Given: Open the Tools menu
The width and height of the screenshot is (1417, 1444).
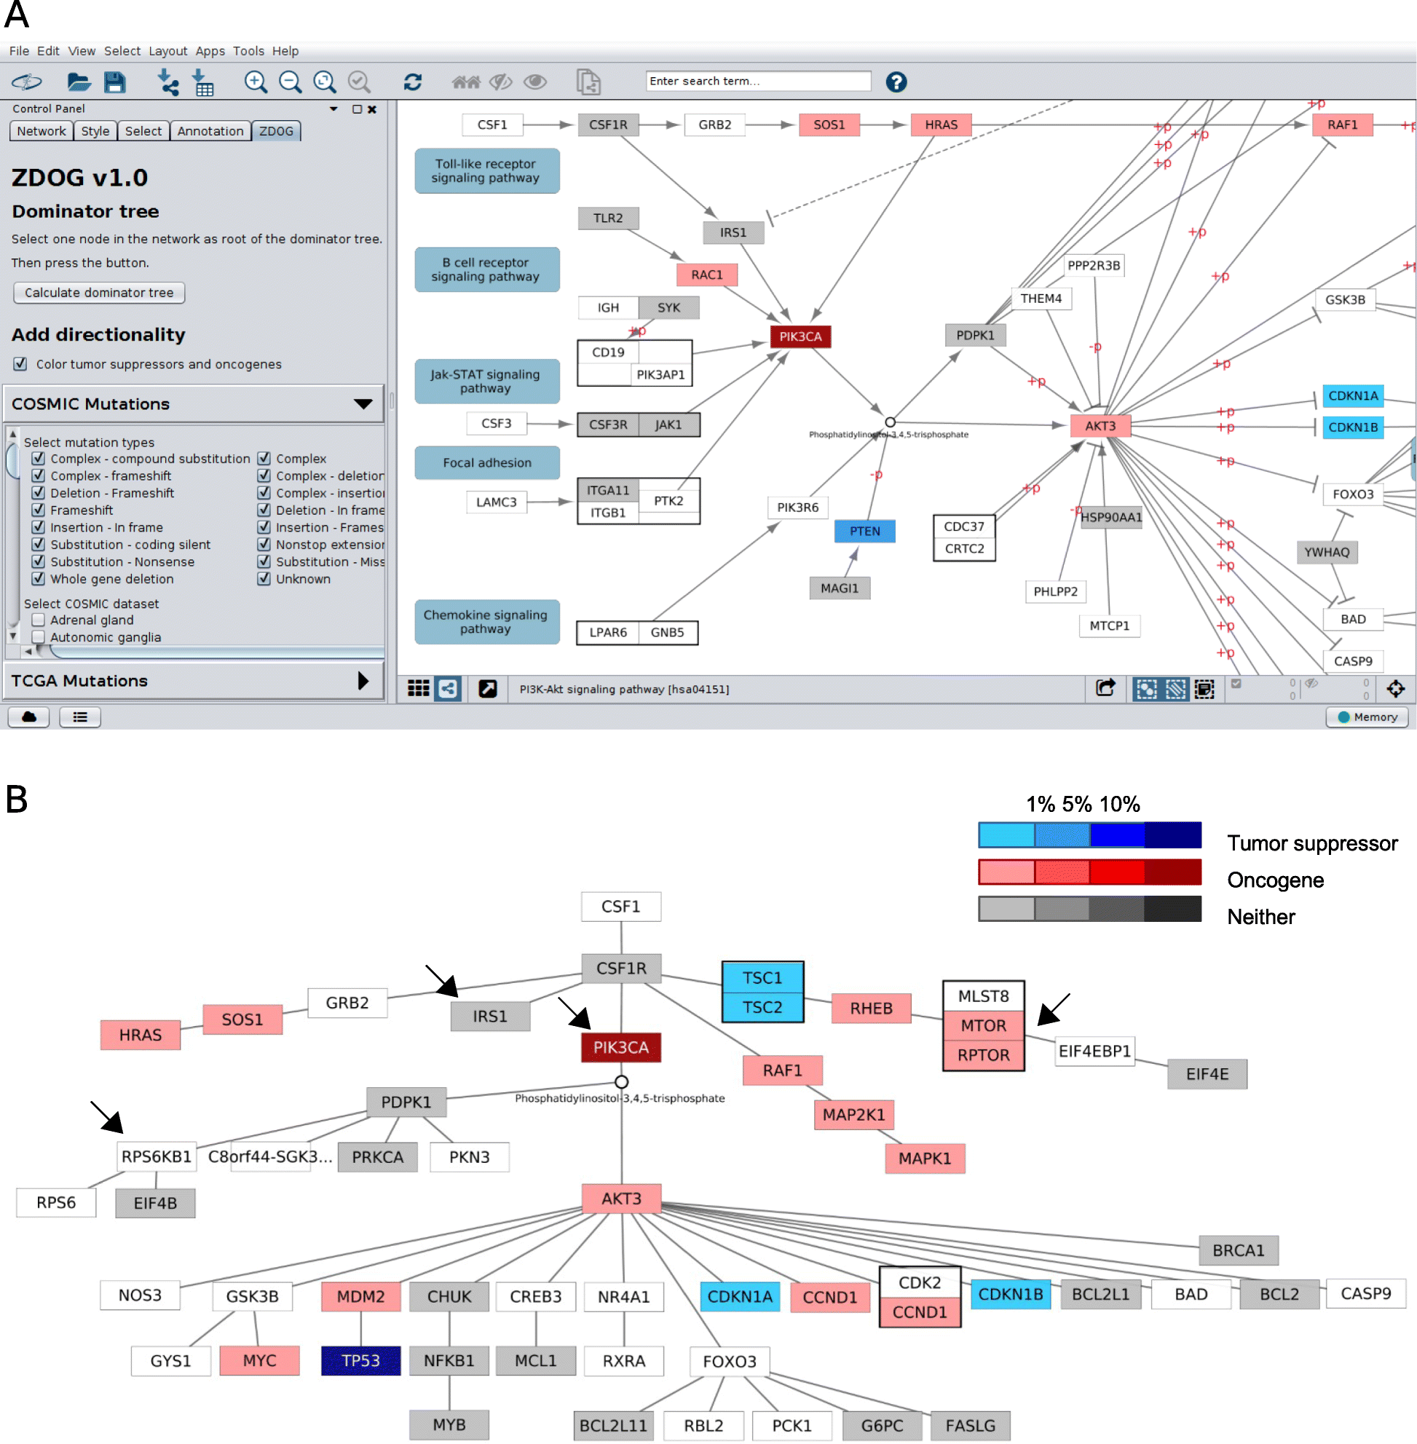Looking at the screenshot, I should [x=248, y=52].
